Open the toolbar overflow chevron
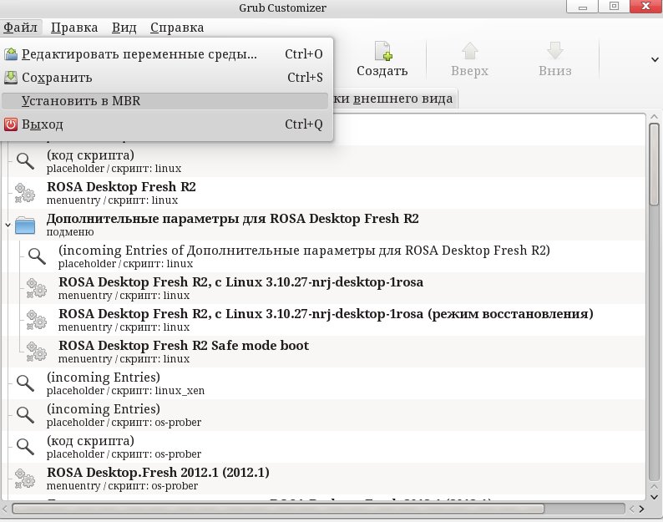The image size is (663, 522). click(x=655, y=59)
